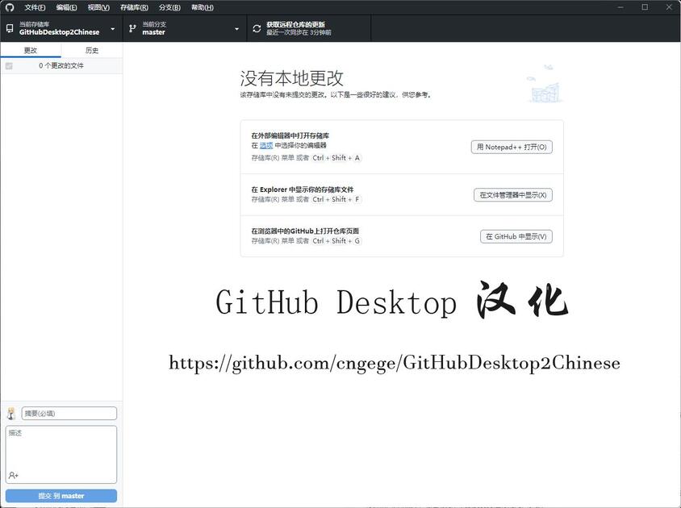Click 获取远程仓库的更新 fetch button

click(x=309, y=29)
